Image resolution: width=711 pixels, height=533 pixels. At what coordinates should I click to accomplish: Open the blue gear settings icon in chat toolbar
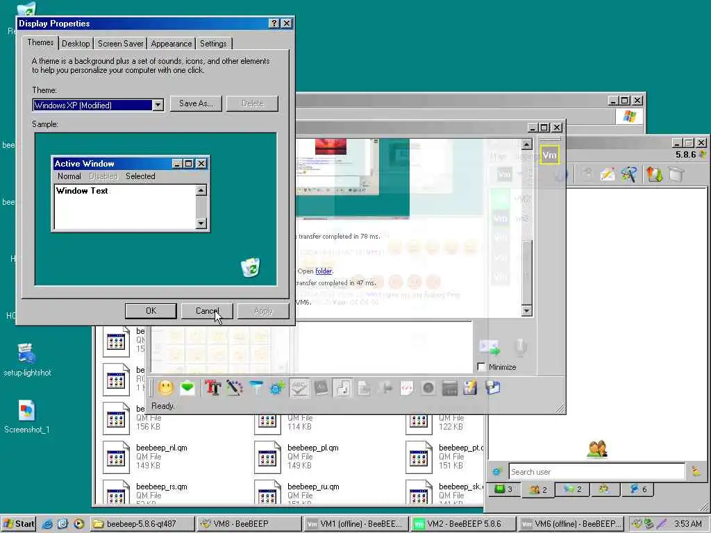277,387
